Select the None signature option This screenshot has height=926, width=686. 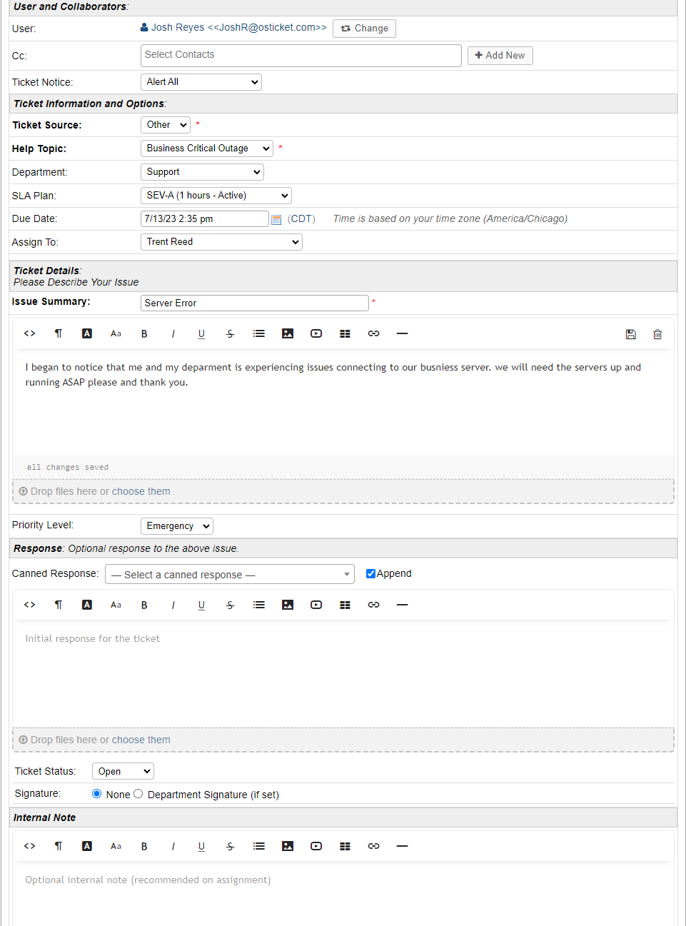[x=96, y=793]
